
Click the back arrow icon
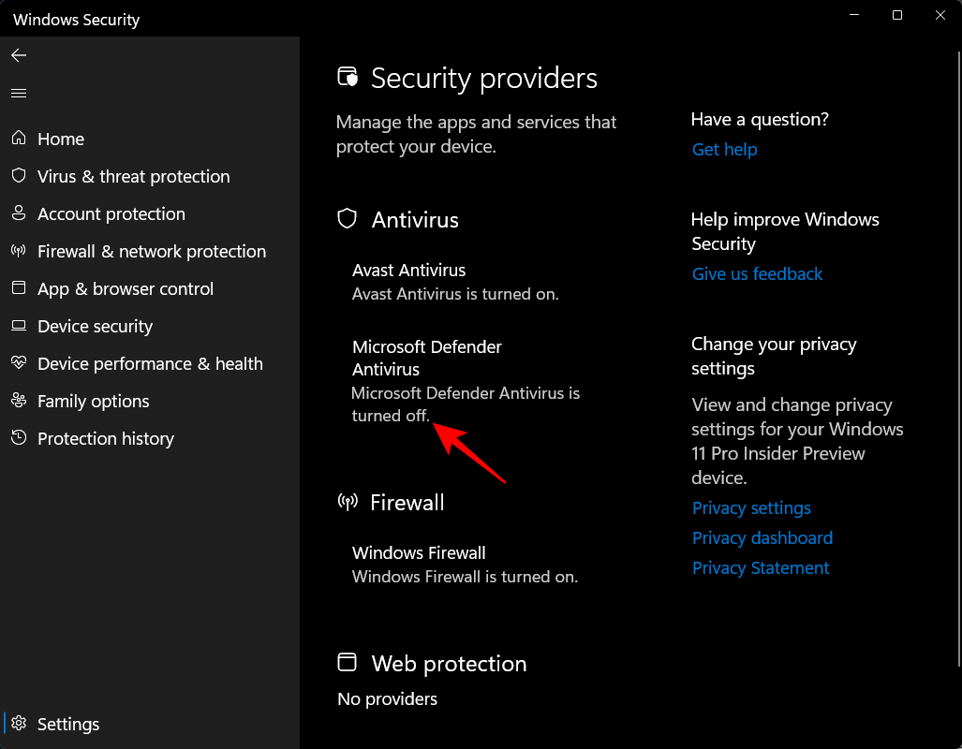click(x=19, y=56)
